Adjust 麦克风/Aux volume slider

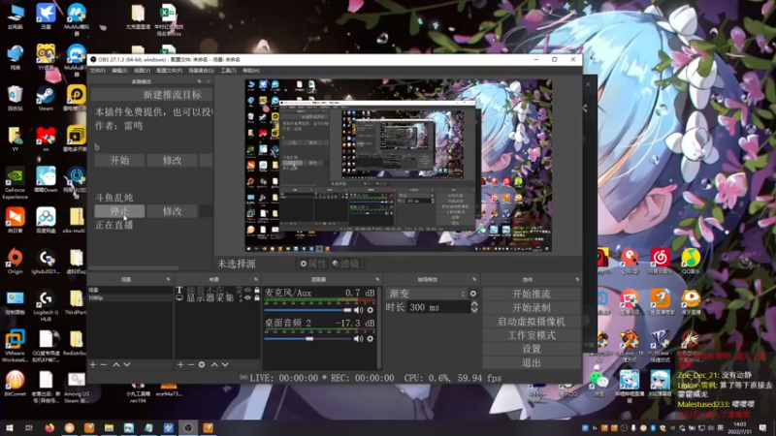[307, 310]
